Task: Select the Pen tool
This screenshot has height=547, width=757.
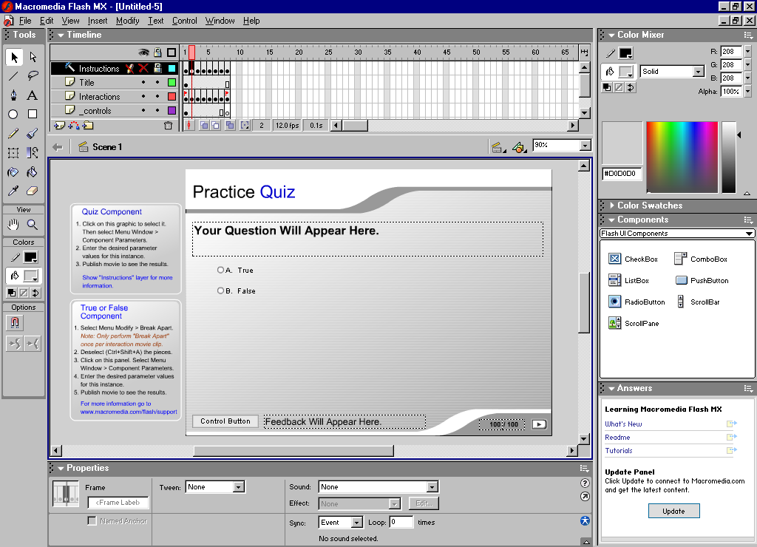Action: [x=13, y=95]
